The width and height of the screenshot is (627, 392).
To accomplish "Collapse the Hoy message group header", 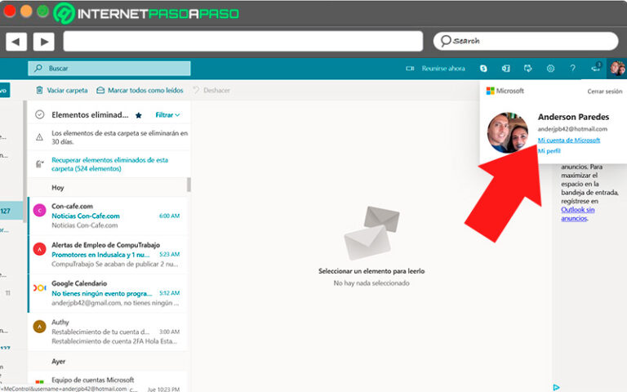I will 58,186.
